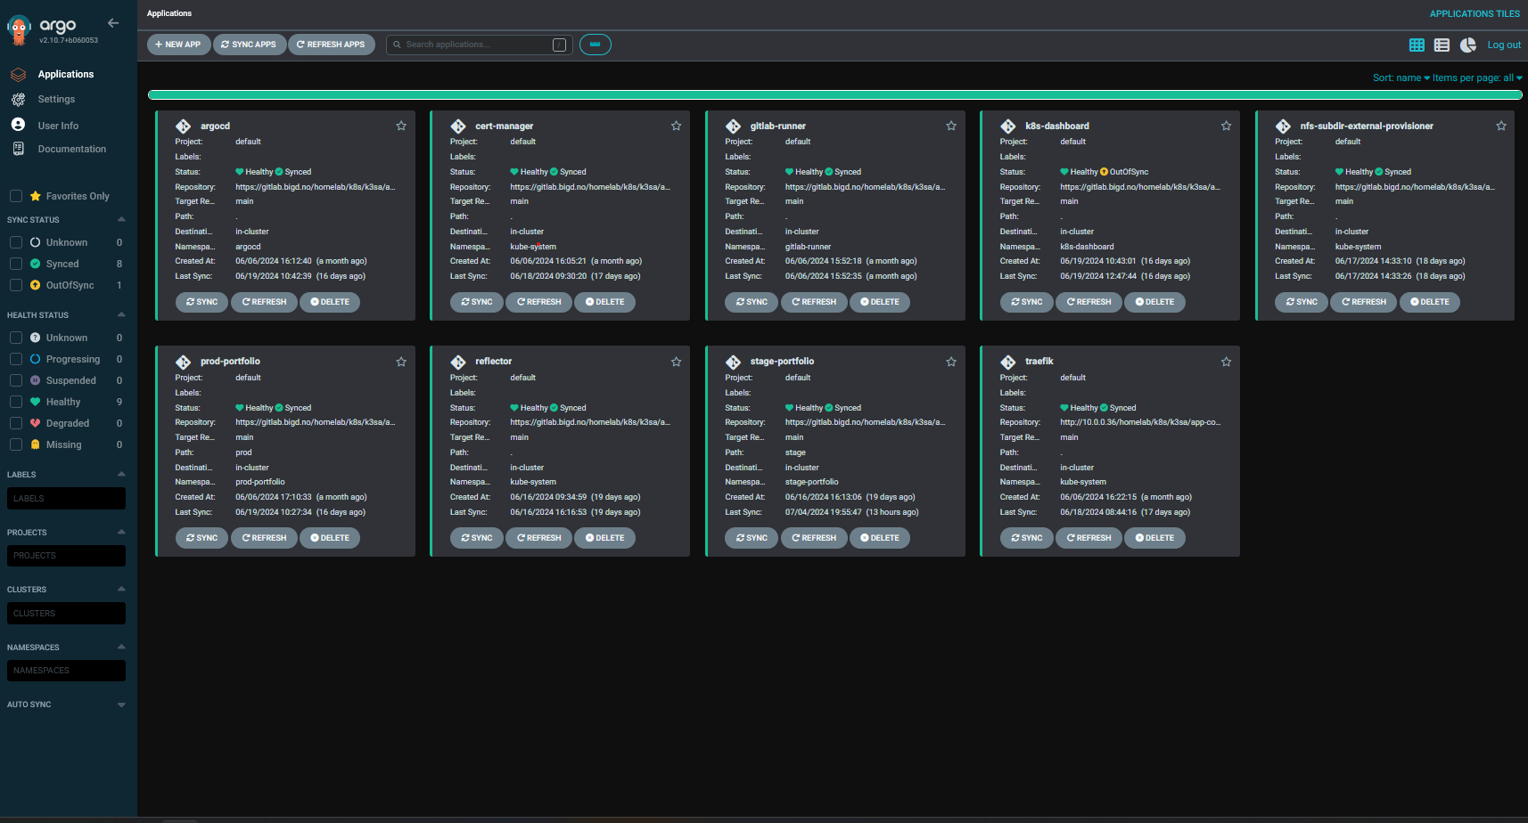Click the green health status bar
The height and width of the screenshot is (823, 1528).
click(834, 94)
